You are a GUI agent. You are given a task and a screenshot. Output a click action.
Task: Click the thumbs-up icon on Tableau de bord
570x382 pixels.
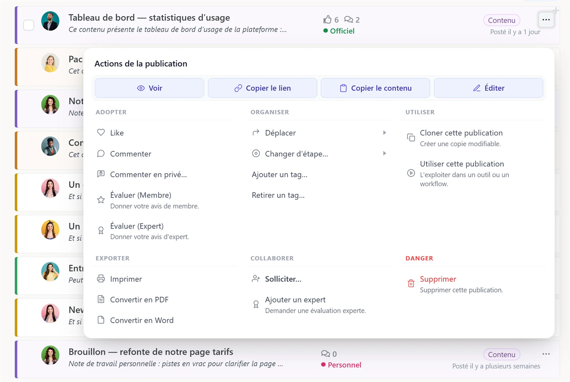pyautogui.click(x=327, y=19)
